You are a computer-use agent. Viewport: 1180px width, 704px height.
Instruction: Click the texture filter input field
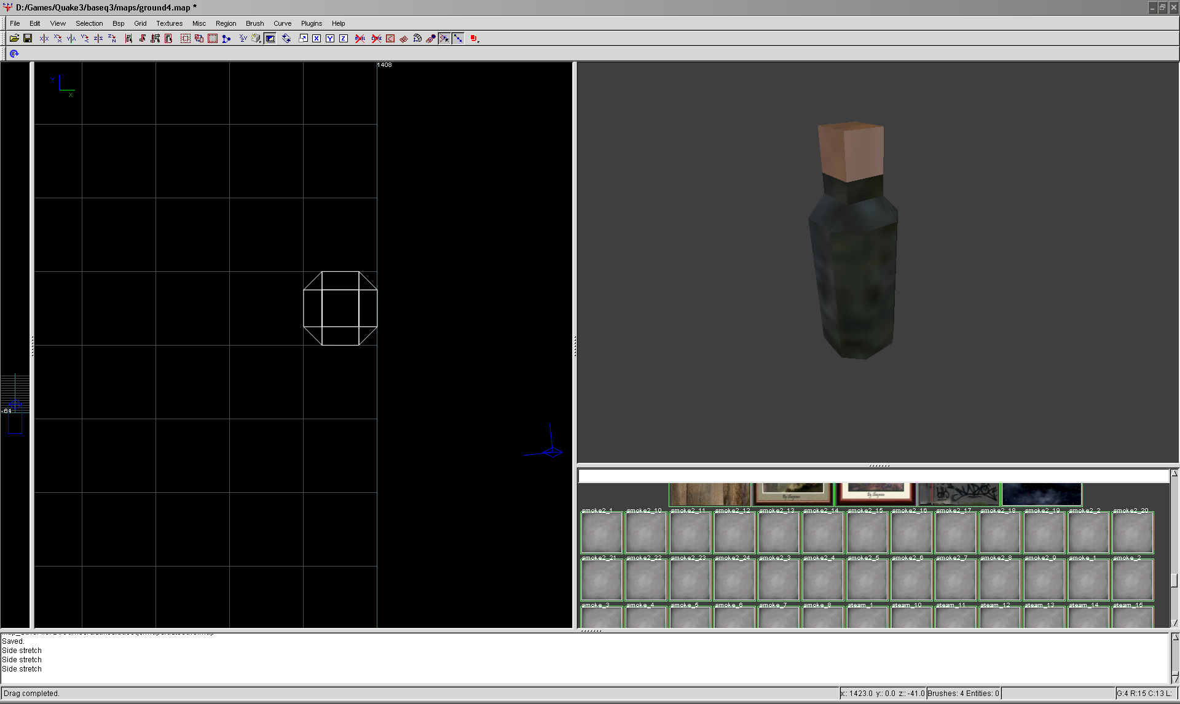[x=873, y=476]
